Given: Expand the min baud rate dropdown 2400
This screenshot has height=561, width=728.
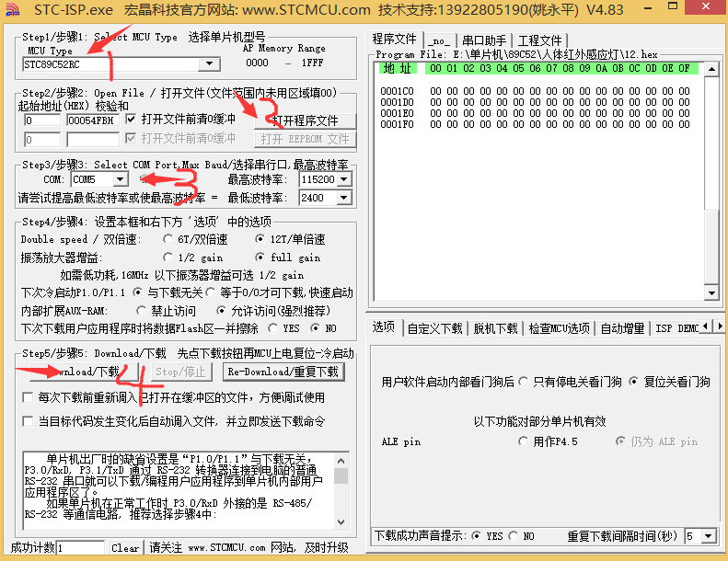Looking at the screenshot, I should point(344,198).
